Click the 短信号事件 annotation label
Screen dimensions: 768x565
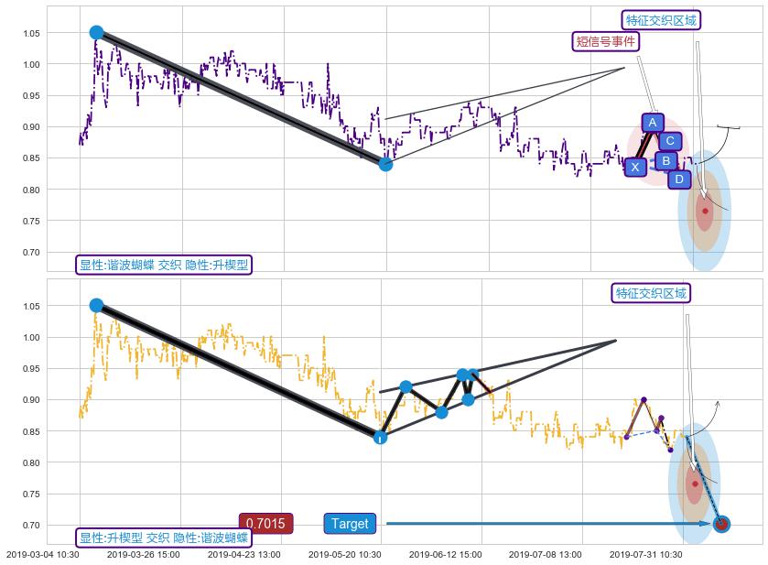[x=605, y=41]
